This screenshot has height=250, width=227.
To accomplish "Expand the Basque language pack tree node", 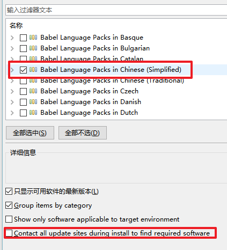I will 12,38.
